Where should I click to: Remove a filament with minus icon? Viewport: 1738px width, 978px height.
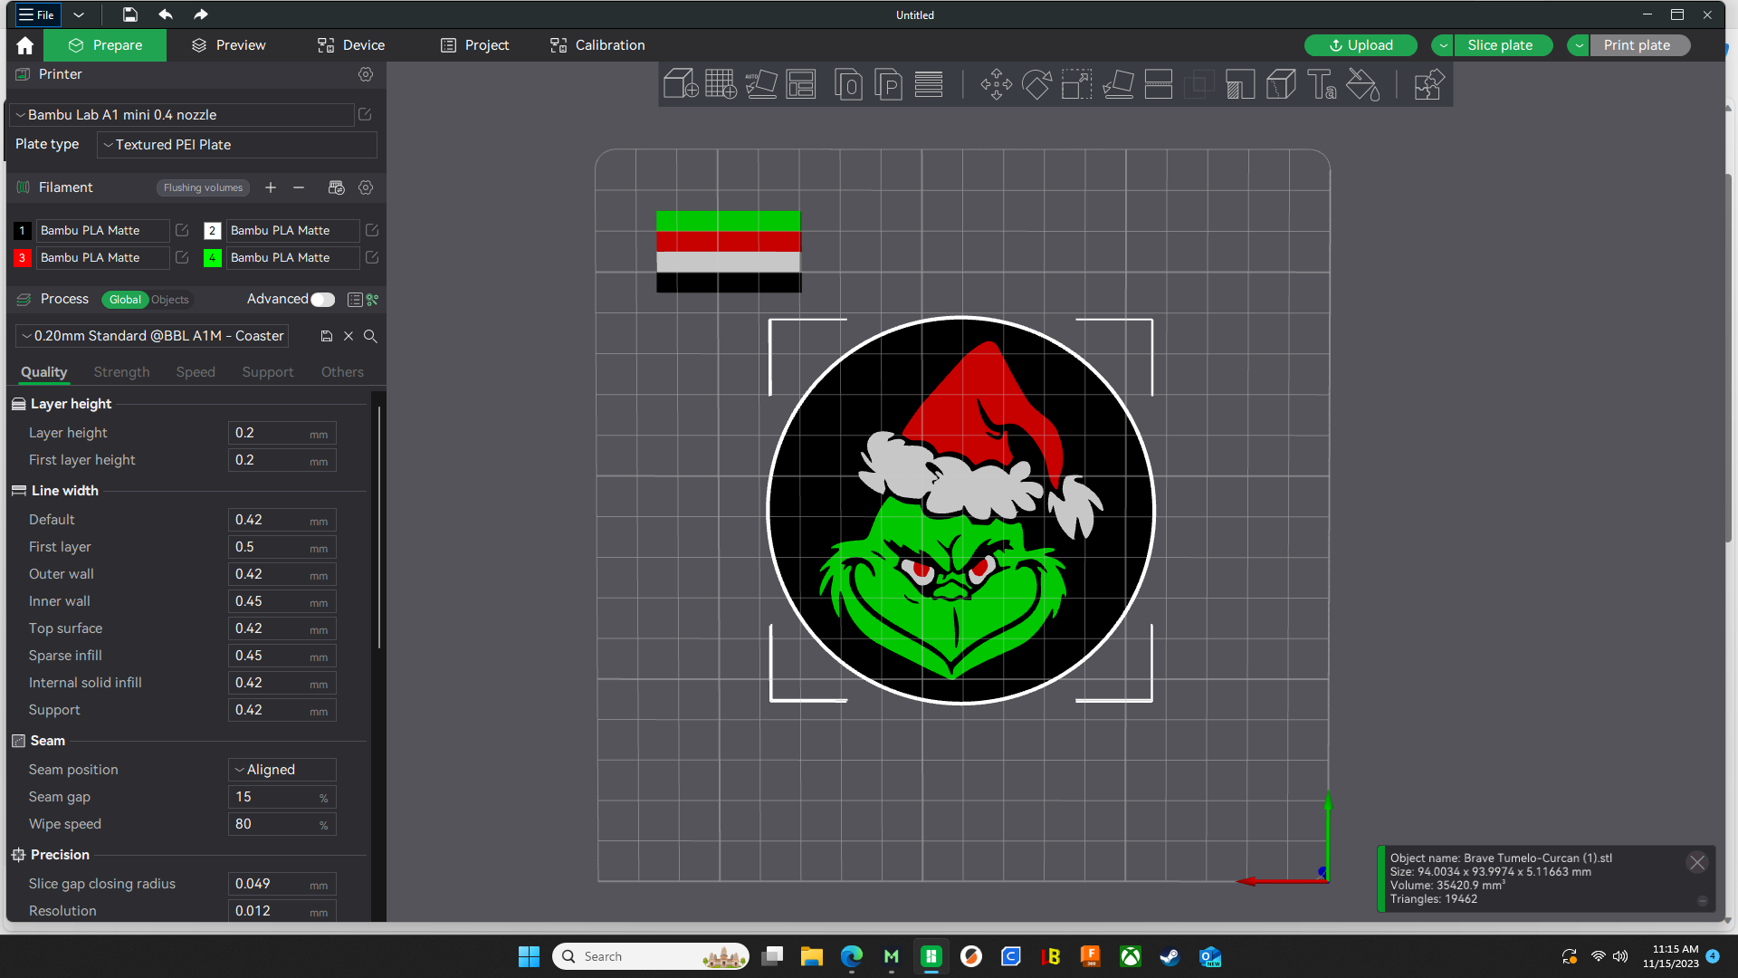[299, 187]
